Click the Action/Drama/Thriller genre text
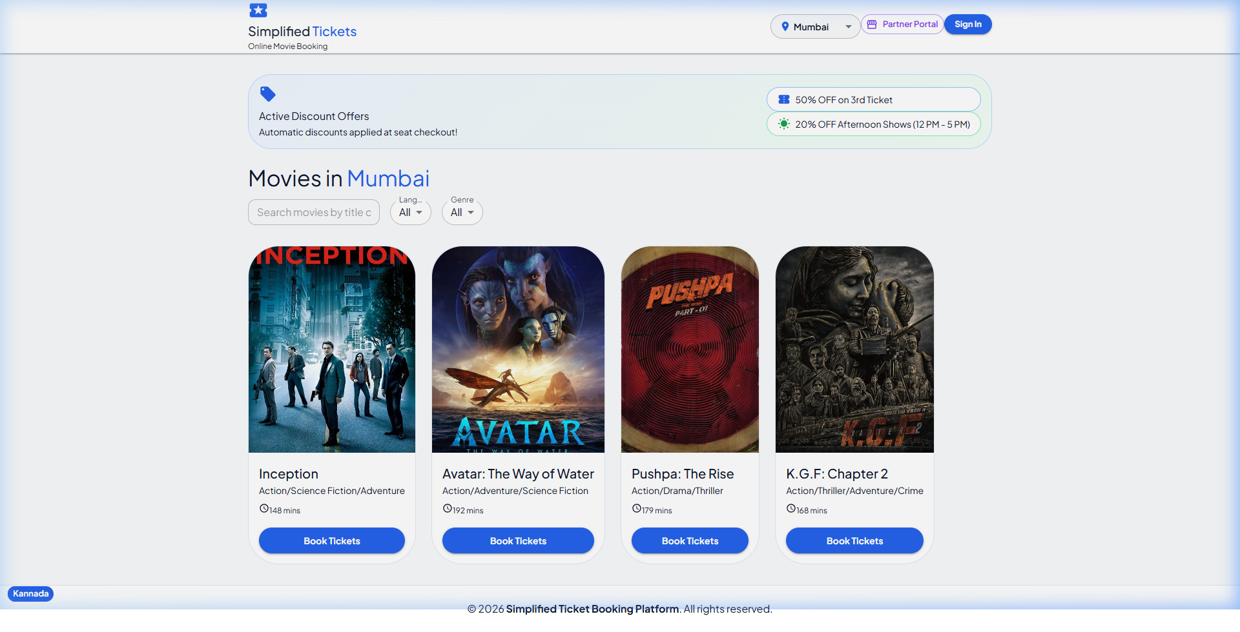The width and height of the screenshot is (1240, 632). pyautogui.click(x=677, y=491)
